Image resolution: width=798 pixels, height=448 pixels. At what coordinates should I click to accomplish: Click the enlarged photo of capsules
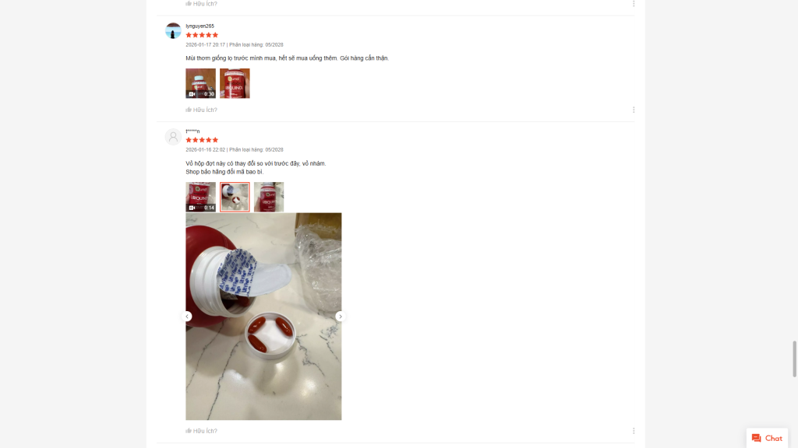(x=263, y=317)
